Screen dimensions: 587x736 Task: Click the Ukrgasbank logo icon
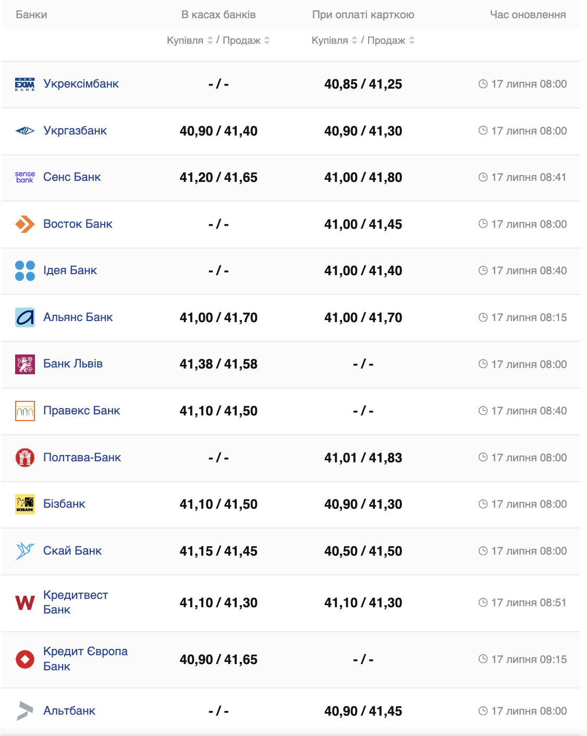25,131
